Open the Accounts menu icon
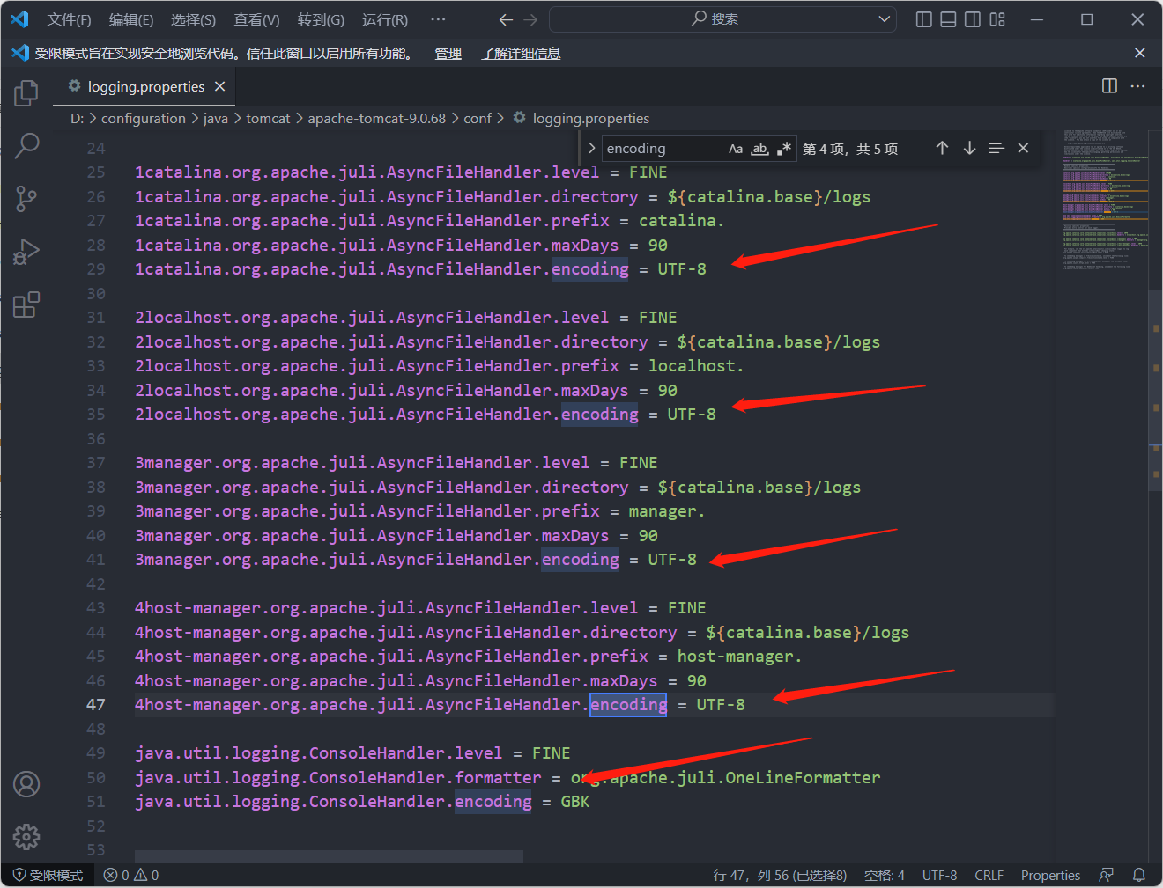 click(x=26, y=784)
